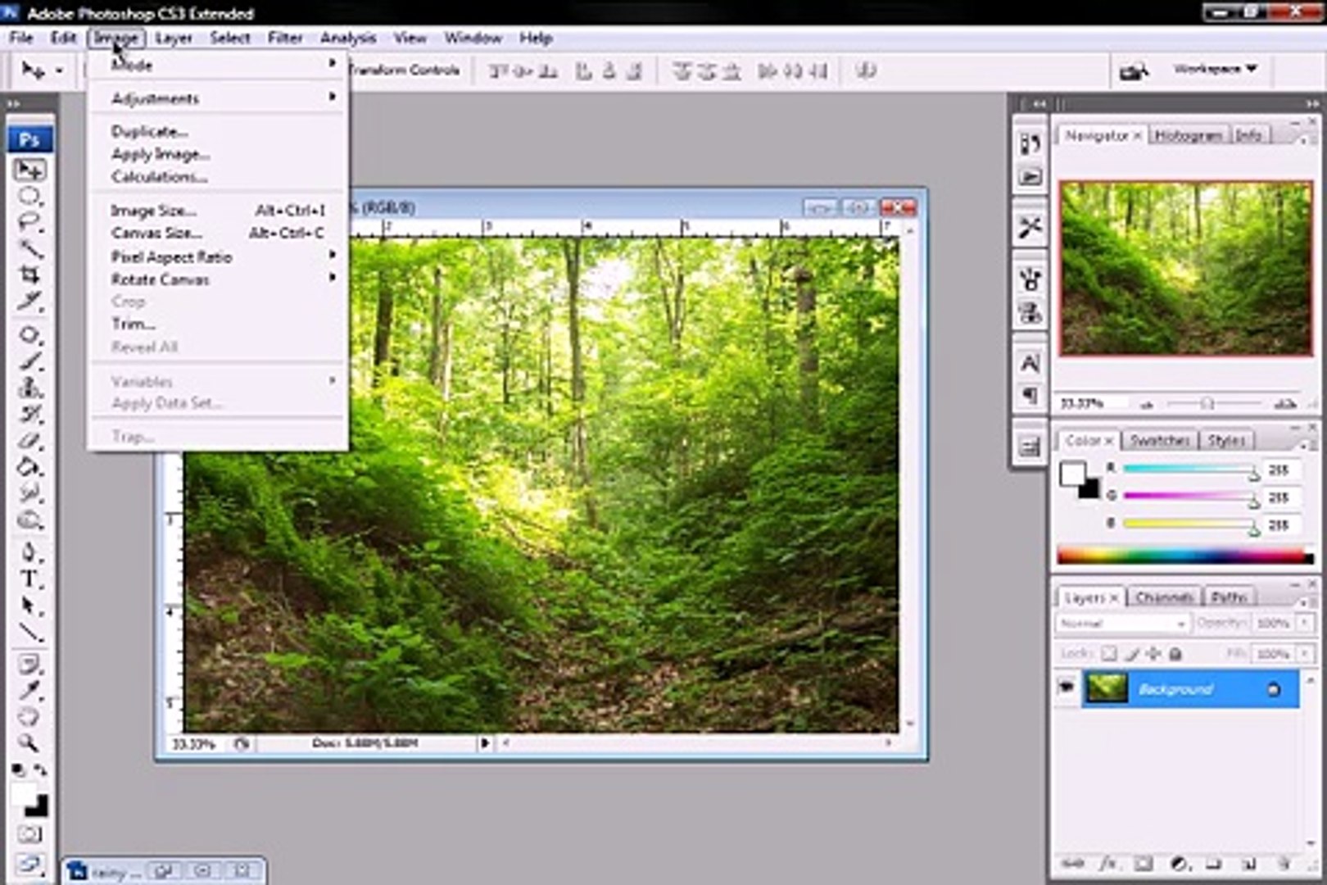Select the Elliptical Marquee tool
This screenshot has height=885, width=1327.
pyautogui.click(x=29, y=197)
